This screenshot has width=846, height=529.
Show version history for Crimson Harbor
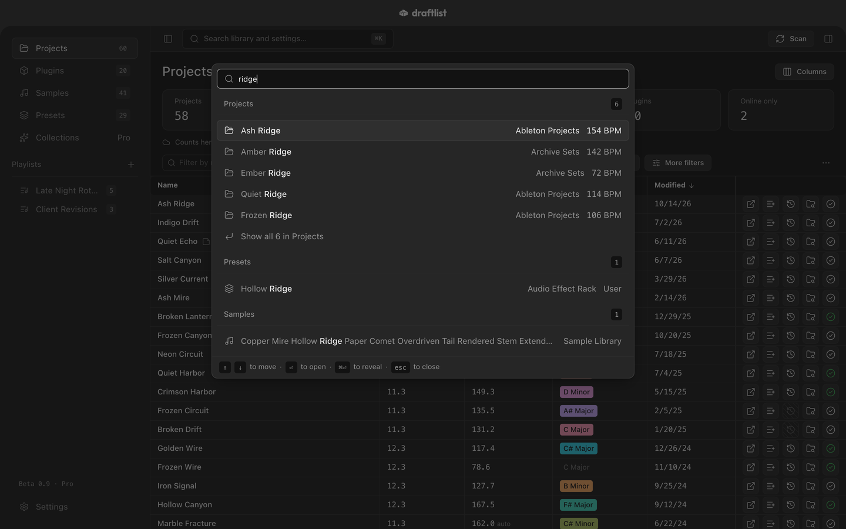click(791, 392)
